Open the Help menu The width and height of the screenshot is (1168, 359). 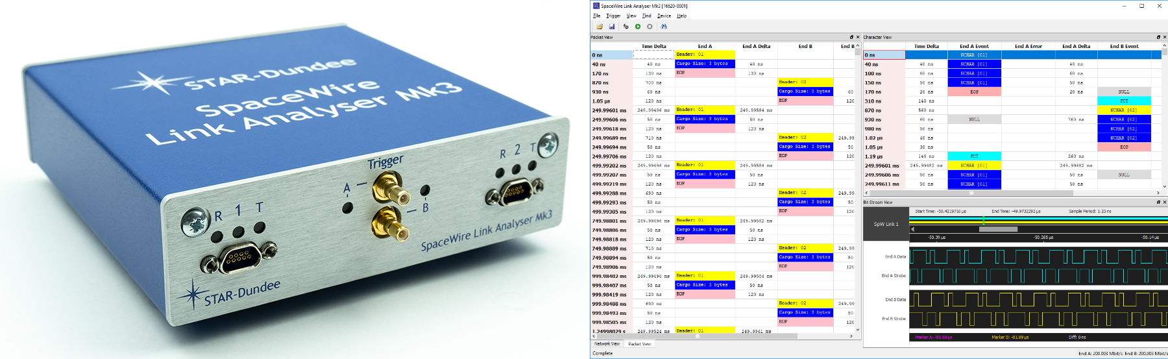click(681, 16)
